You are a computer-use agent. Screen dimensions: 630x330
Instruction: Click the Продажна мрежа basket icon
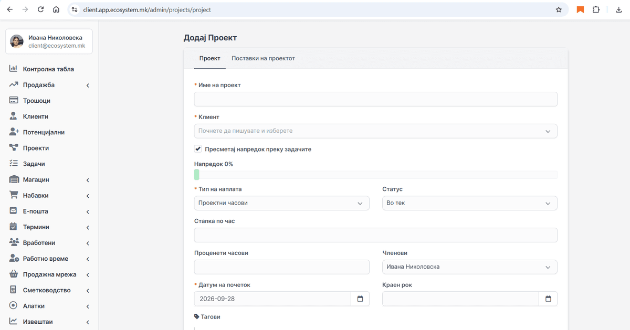(x=14, y=274)
